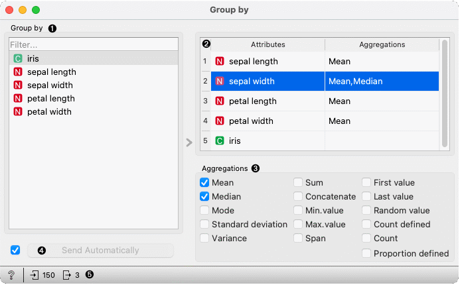
Task: Click into the Filter text field
Action: (x=94, y=44)
